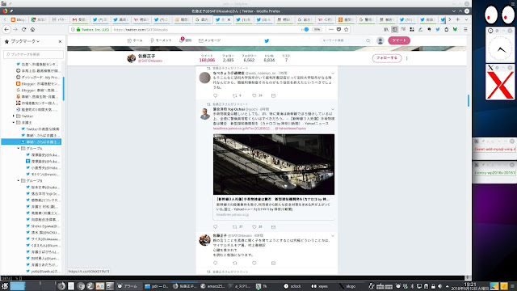Open dropdown arrow on 佐藤正子 tweet

[x=333, y=236]
